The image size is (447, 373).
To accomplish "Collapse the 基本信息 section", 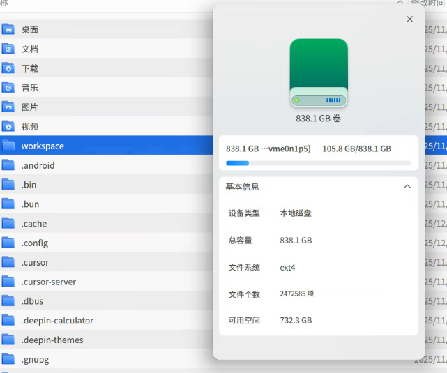I will click(407, 186).
